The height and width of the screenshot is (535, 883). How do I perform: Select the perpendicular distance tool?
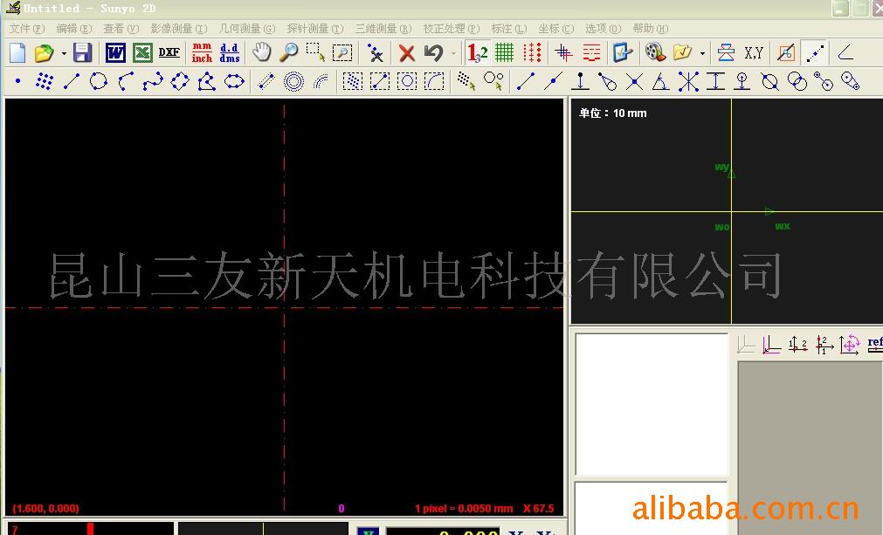click(580, 82)
